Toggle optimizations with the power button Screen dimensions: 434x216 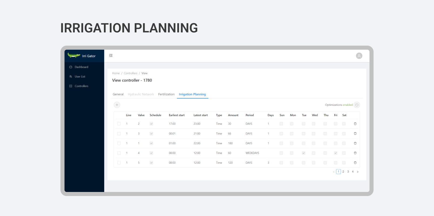point(357,105)
